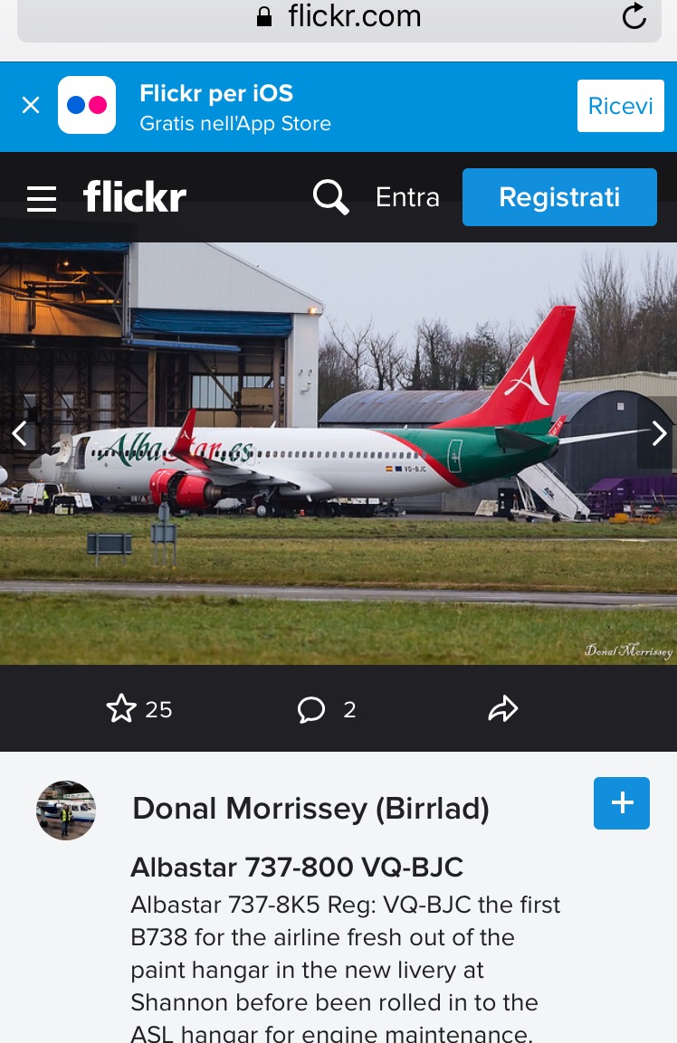This screenshot has height=1043, width=677.
Task: Go to previous photo with left chevron
Action: tap(19, 433)
